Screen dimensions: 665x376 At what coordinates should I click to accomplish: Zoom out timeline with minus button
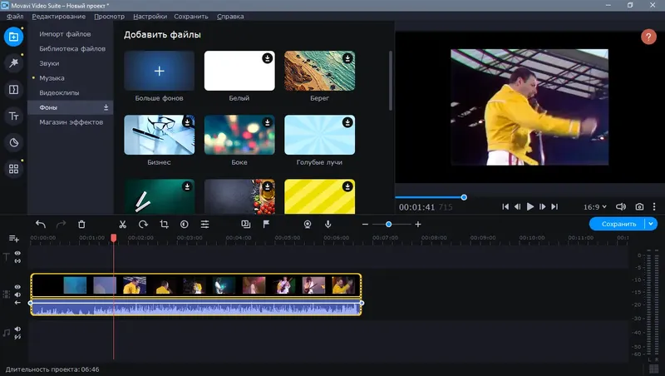(x=365, y=224)
